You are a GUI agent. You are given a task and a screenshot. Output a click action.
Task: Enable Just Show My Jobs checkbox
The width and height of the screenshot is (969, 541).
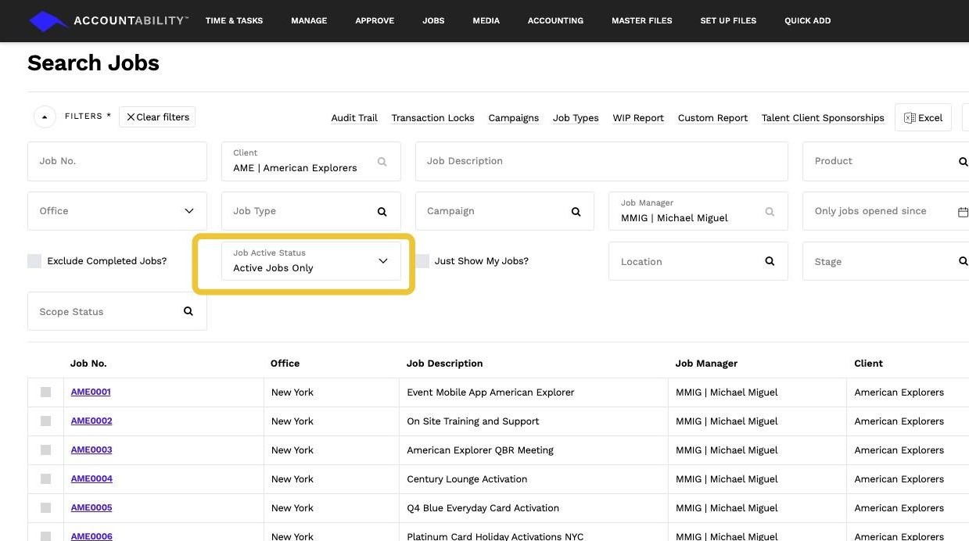(422, 261)
